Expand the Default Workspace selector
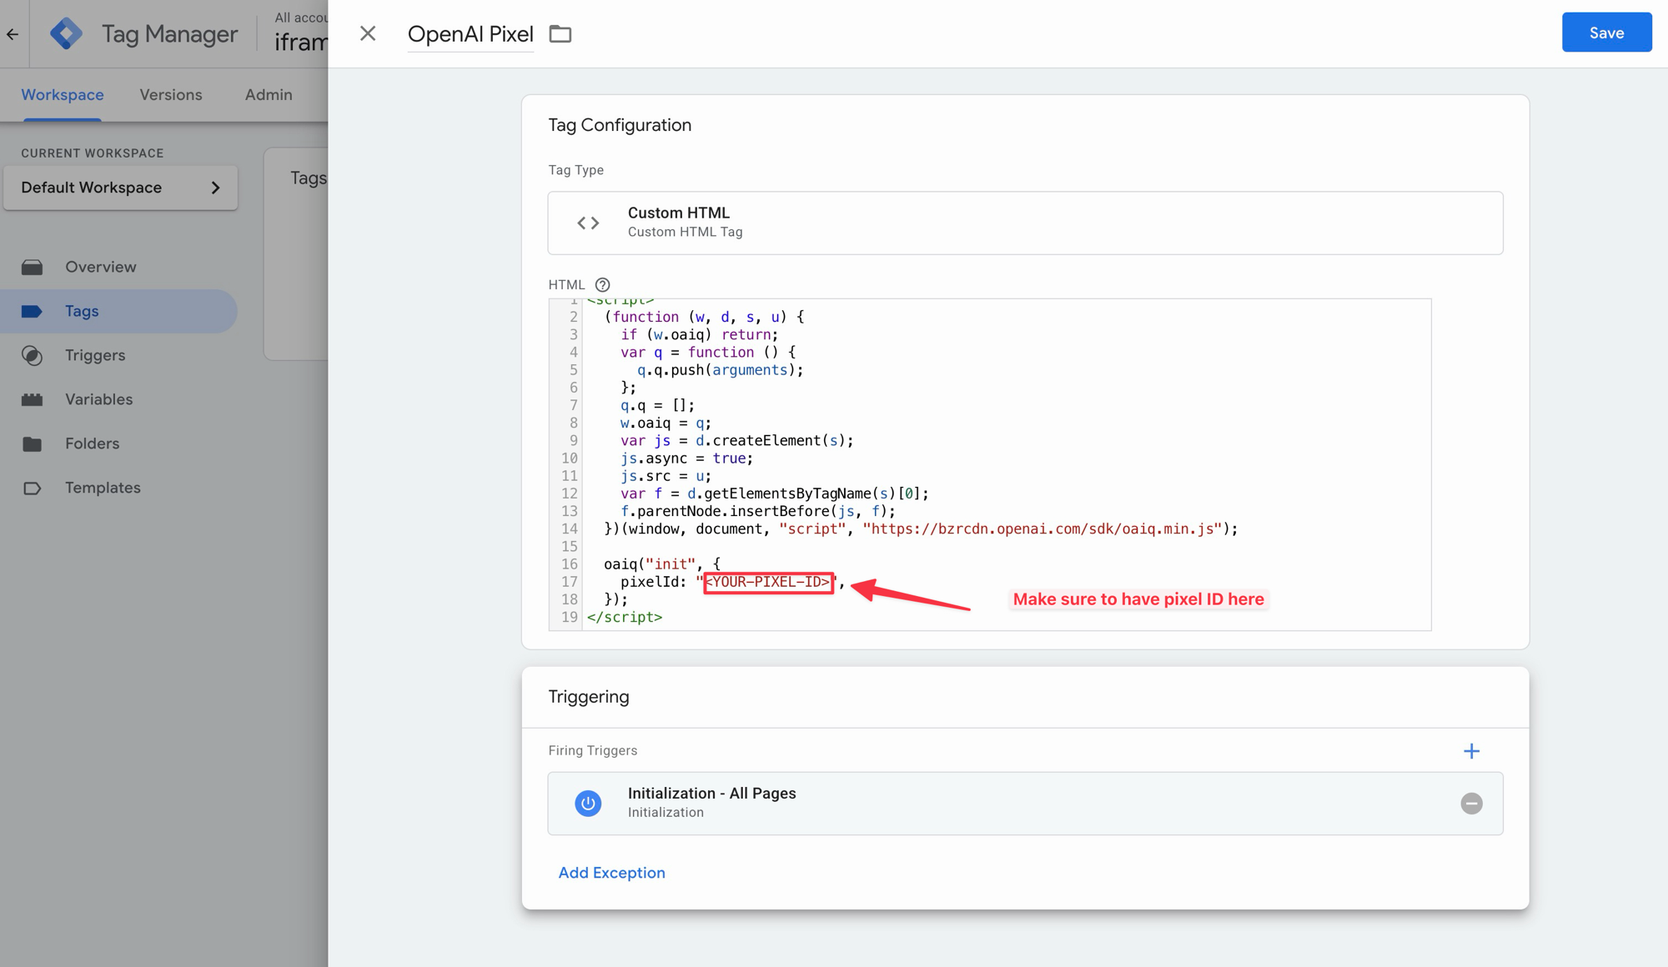 (121, 188)
